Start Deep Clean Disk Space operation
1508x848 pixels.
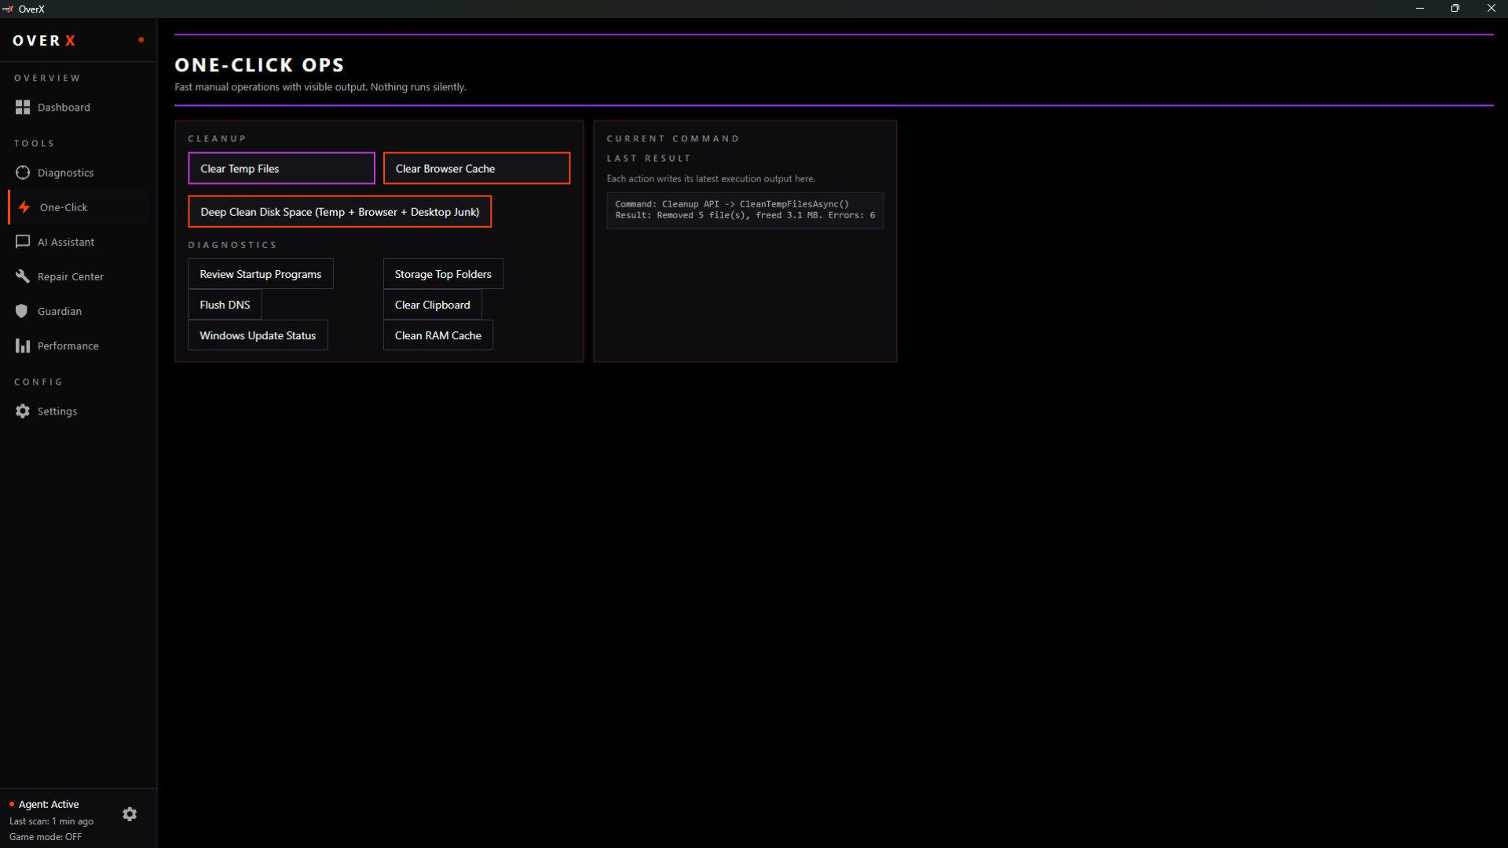pos(339,212)
